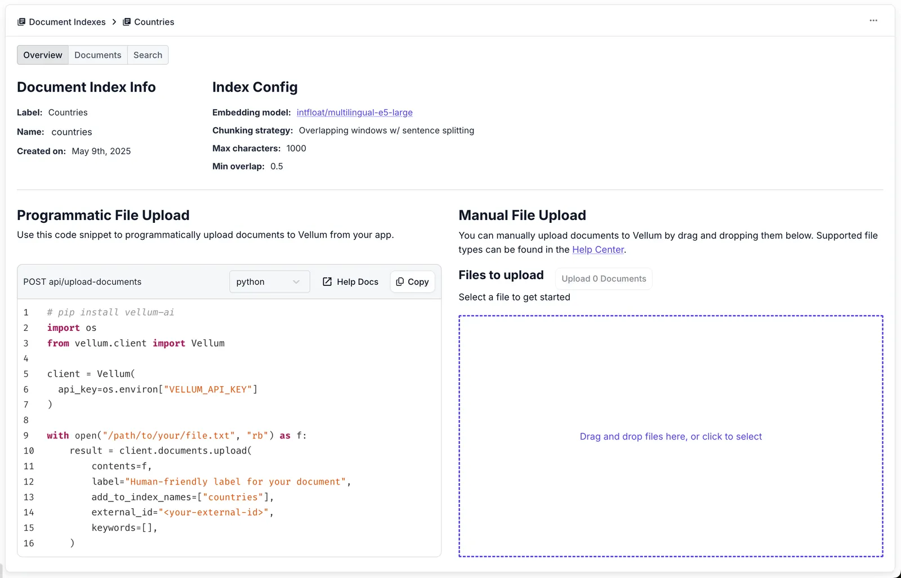Click the Help Docs external link icon
The image size is (901, 578).
tap(327, 281)
